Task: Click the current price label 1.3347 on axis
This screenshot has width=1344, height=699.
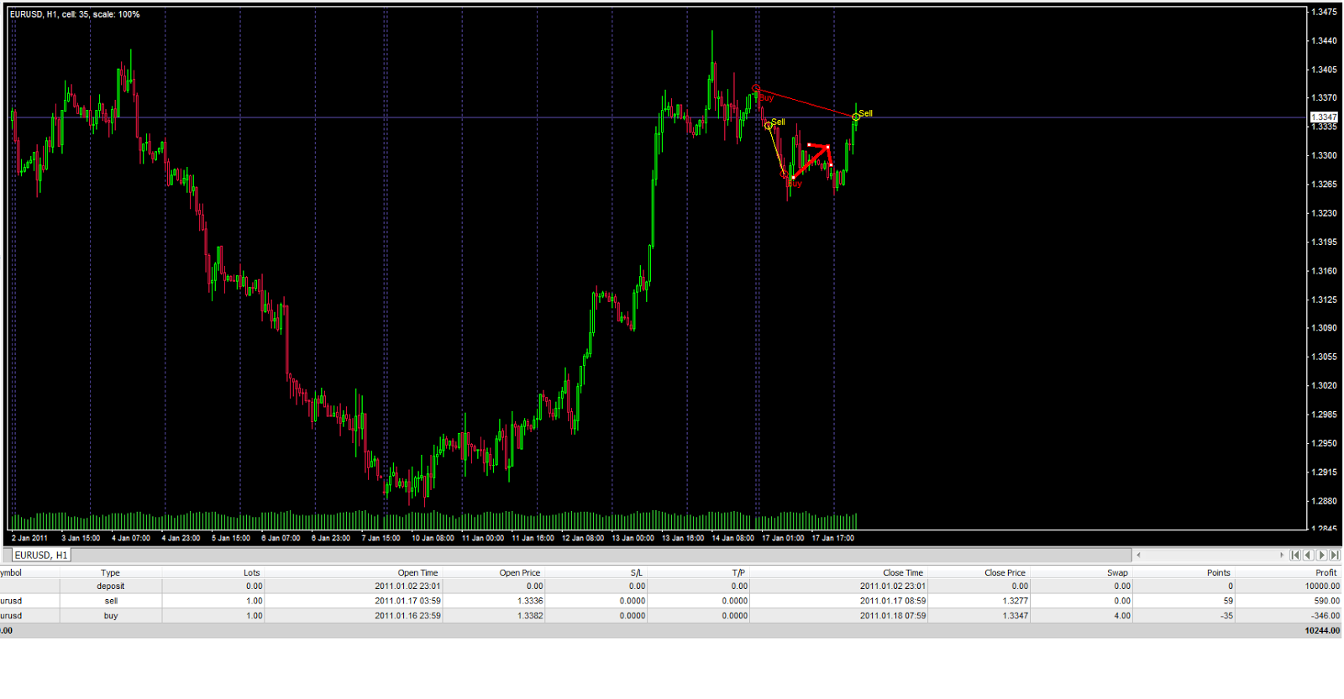Action: coord(1324,117)
